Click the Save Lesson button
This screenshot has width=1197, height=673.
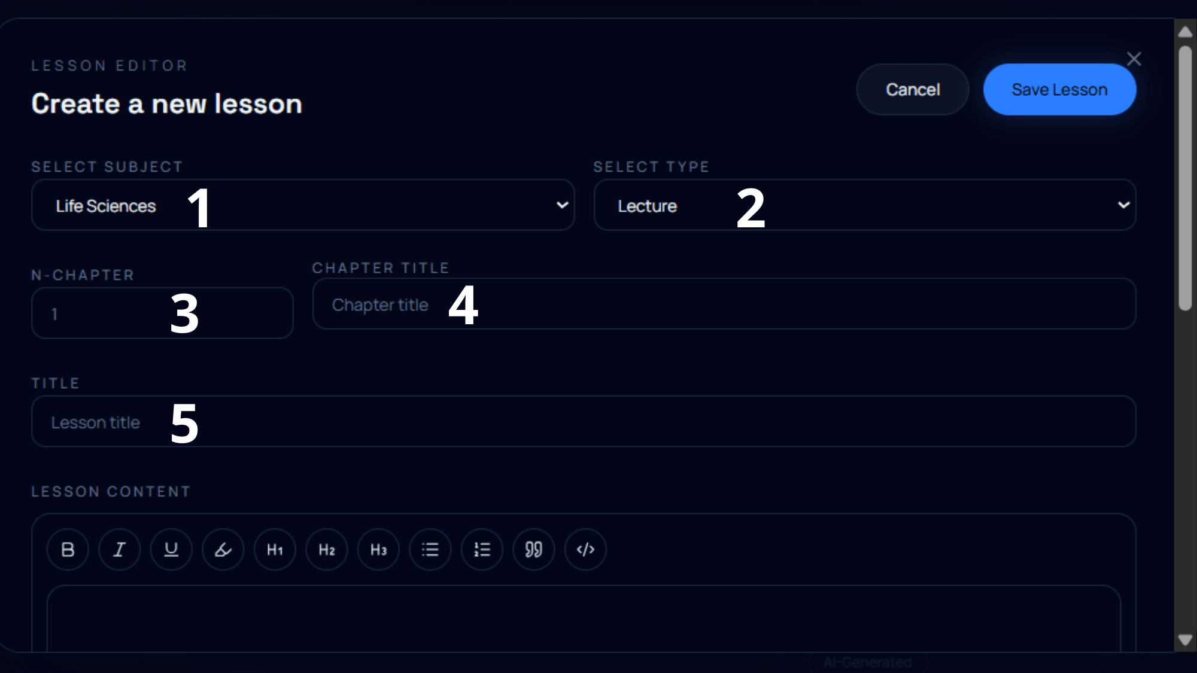[x=1059, y=90]
